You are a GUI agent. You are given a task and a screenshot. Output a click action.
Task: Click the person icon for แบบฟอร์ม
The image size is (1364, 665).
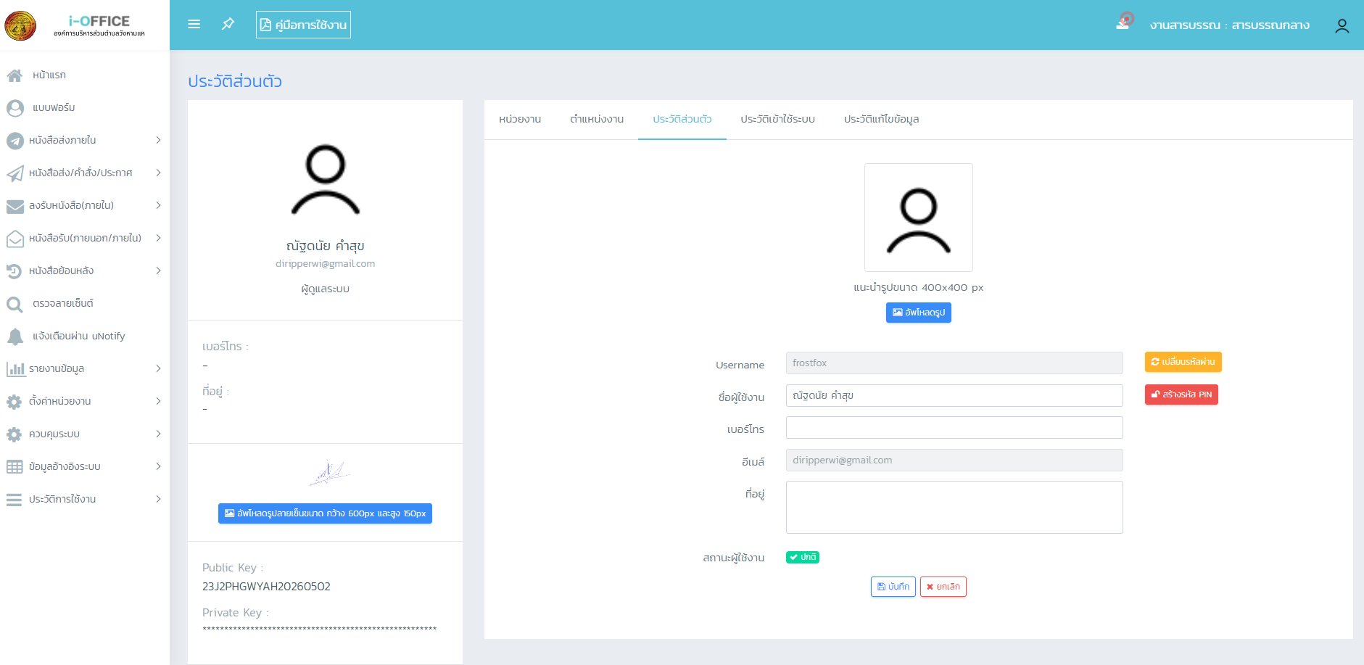coord(15,108)
